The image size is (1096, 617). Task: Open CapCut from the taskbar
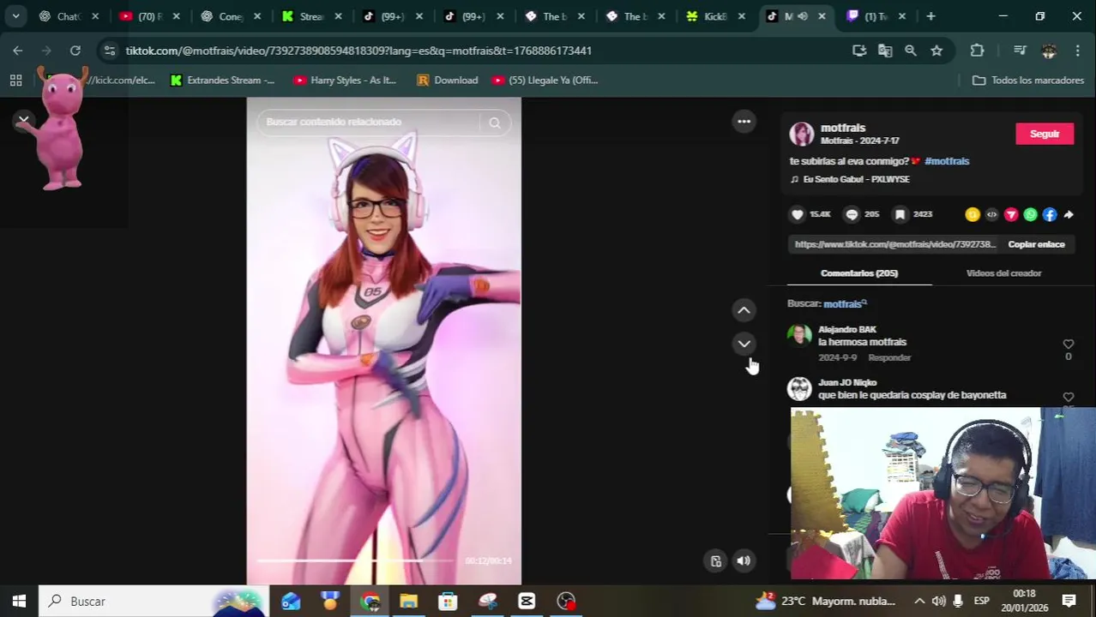[x=527, y=602]
